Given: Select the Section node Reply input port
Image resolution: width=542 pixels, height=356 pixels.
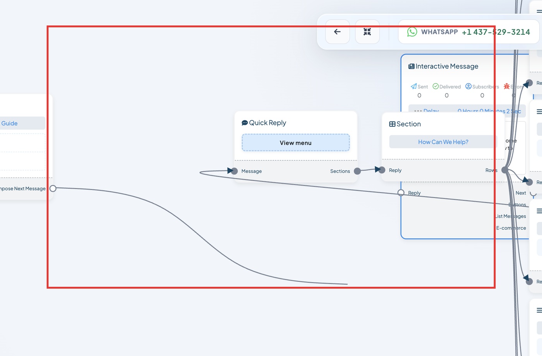Looking at the screenshot, I should point(382,170).
